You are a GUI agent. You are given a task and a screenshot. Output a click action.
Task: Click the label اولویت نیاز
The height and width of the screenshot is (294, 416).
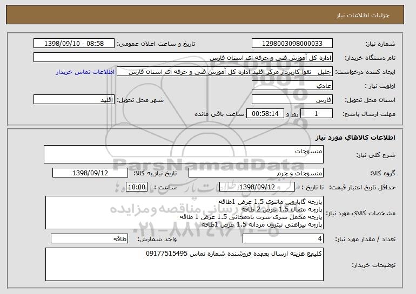[x=380, y=86]
